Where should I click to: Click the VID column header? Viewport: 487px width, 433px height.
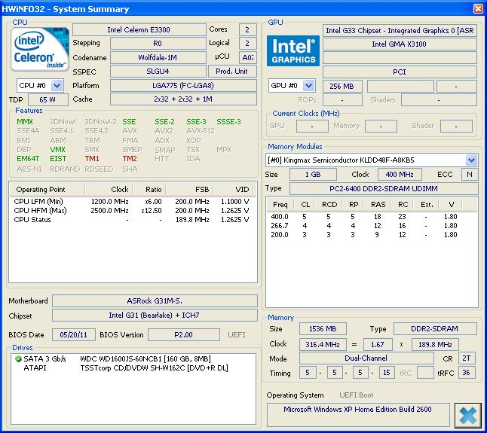click(233, 190)
